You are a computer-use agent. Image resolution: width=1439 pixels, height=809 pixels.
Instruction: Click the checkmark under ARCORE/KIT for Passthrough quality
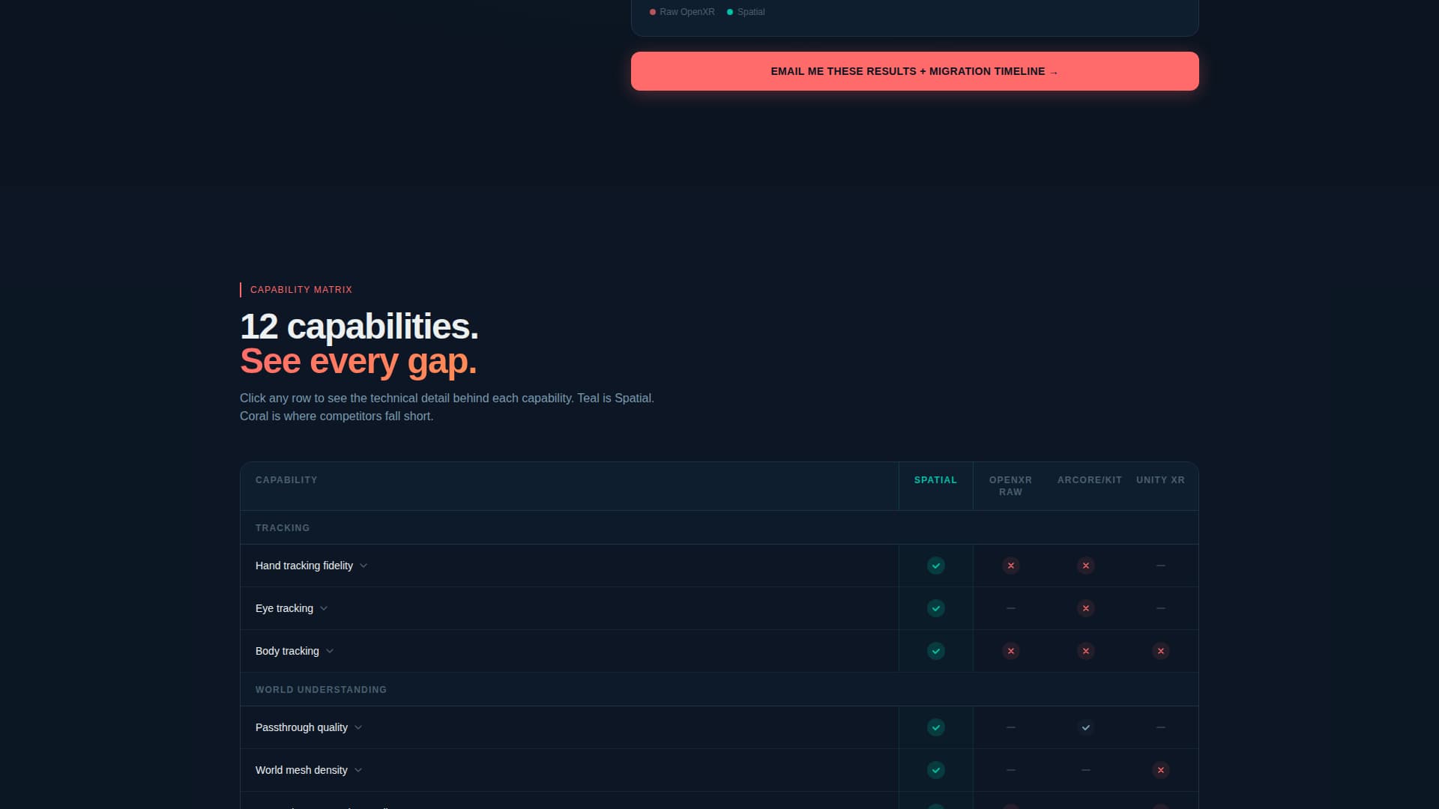coord(1085,727)
